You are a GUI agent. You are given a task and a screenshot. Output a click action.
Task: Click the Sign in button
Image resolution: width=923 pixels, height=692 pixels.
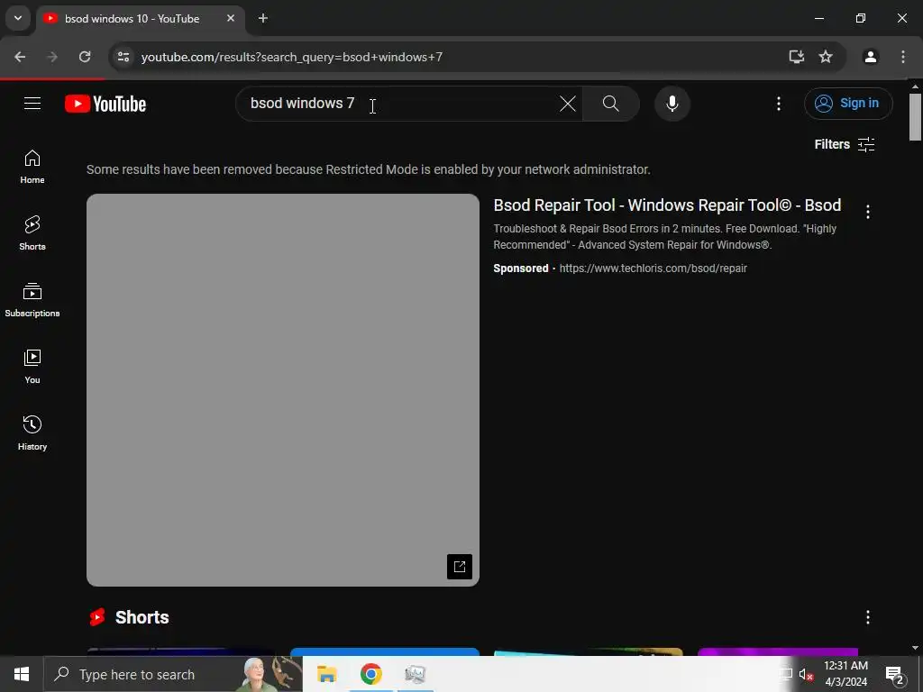(848, 104)
